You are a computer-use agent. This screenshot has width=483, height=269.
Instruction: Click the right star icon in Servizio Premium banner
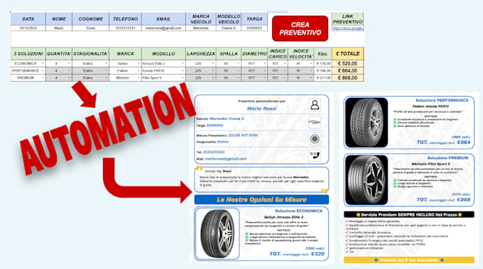click(460, 214)
